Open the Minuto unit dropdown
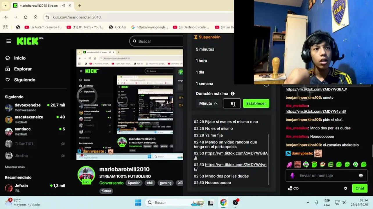This screenshot has height=209, width=373. point(208,103)
